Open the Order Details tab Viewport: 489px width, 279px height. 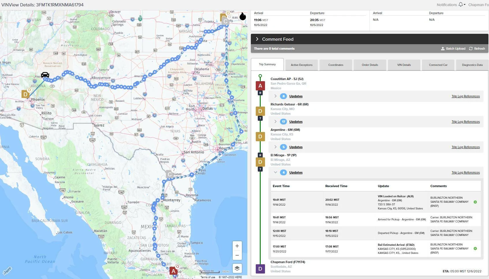[x=370, y=65]
